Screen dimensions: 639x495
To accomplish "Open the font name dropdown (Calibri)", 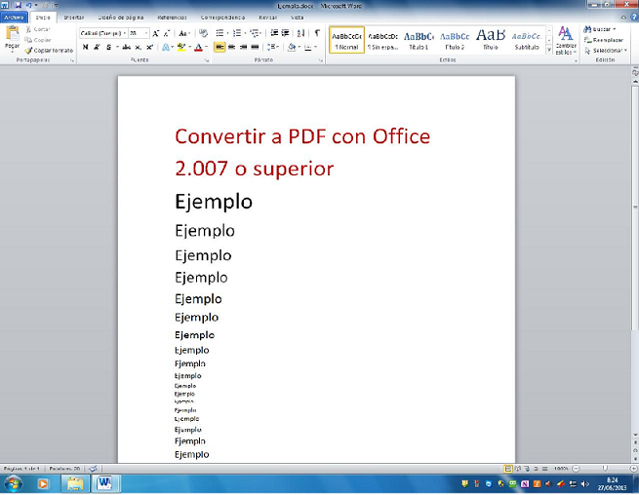I will click(125, 33).
